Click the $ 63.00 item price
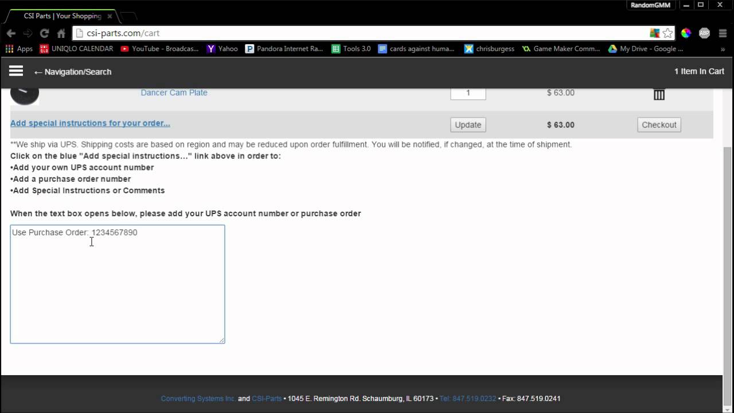Screen dimensions: 734x413 click(561, 92)
